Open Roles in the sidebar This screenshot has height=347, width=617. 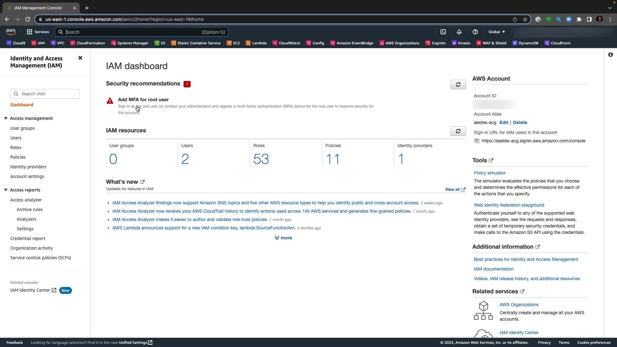16,147
